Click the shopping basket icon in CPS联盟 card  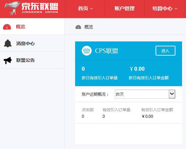87,51
